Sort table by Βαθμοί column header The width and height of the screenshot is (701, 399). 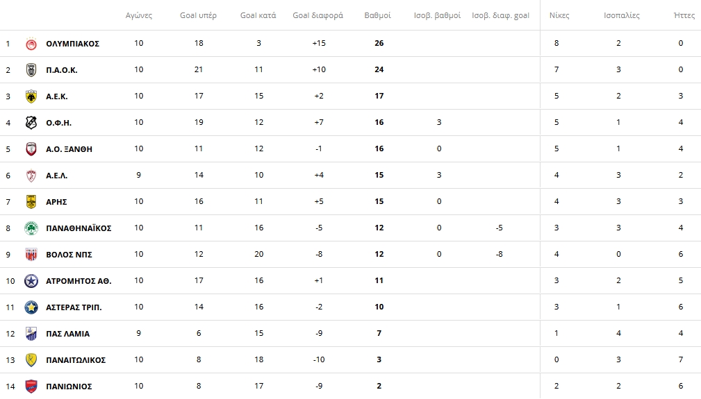[377, 16]
